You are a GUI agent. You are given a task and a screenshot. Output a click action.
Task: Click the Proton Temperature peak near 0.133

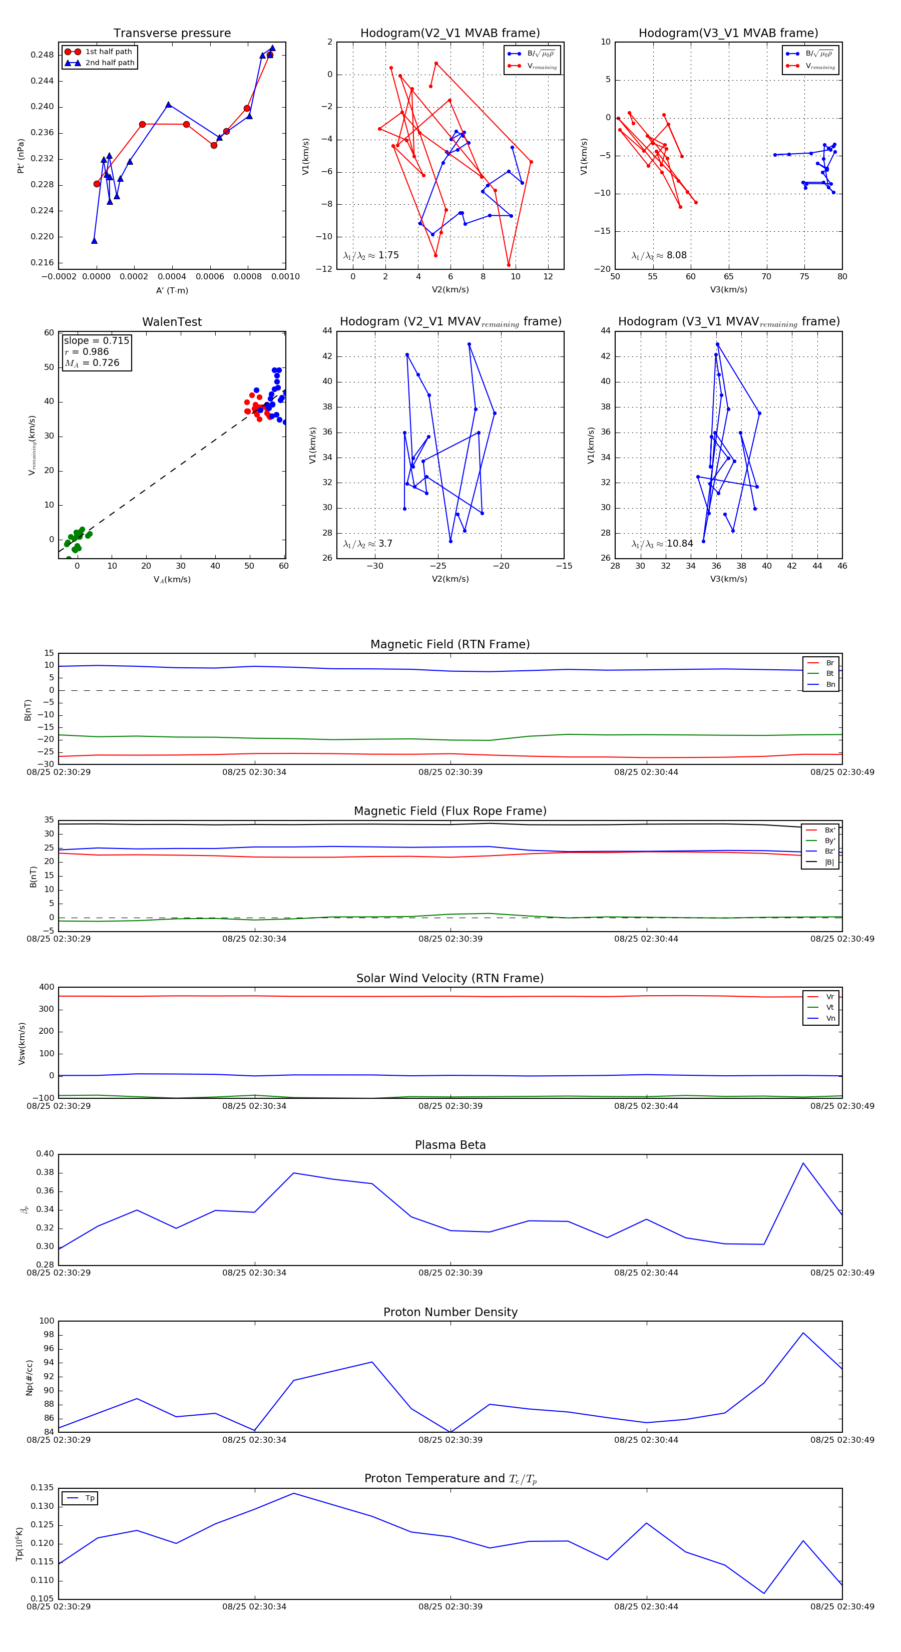point(294,1493)
